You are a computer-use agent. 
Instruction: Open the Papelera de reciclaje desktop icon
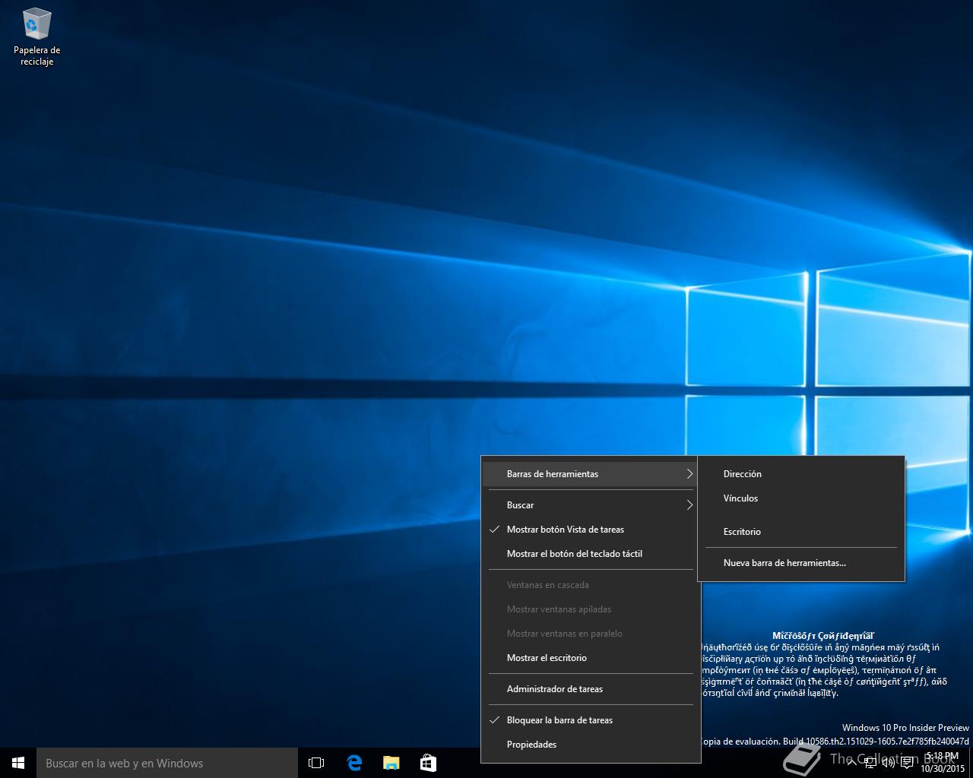click(36, 36)
